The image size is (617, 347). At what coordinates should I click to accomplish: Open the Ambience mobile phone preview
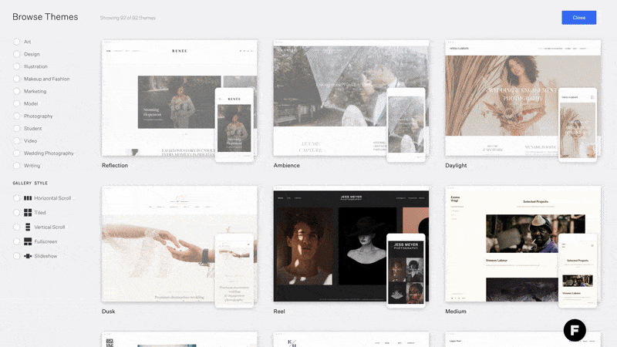tap(406, 125)
